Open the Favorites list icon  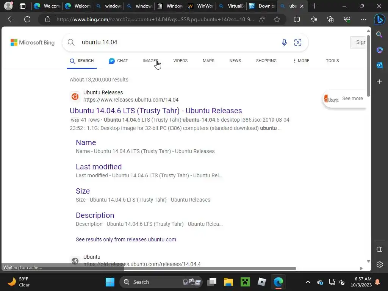tap(313, 19)
